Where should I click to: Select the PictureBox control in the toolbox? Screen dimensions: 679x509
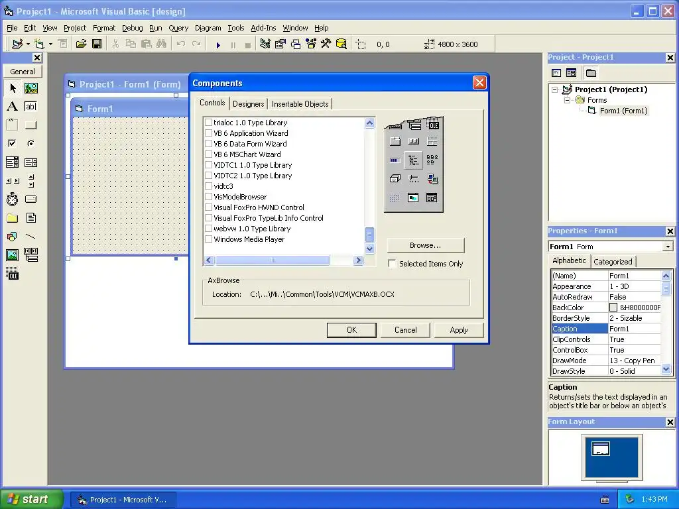[31, 88]
